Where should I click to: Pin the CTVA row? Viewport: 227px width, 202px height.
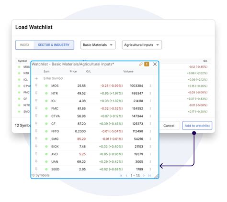pos(36,116)
